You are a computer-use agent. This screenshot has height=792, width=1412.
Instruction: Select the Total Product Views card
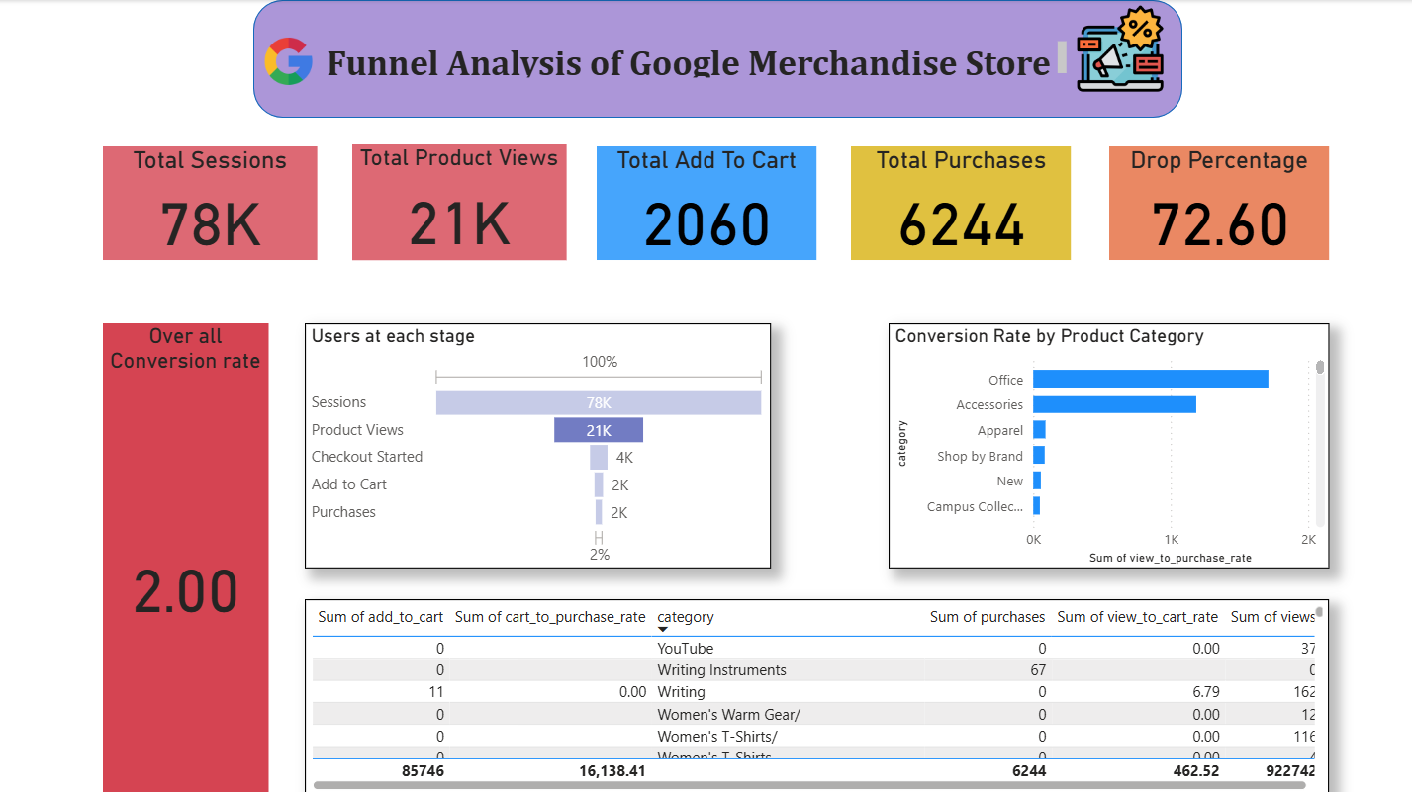pyautogui.click(x=459, y=203)
